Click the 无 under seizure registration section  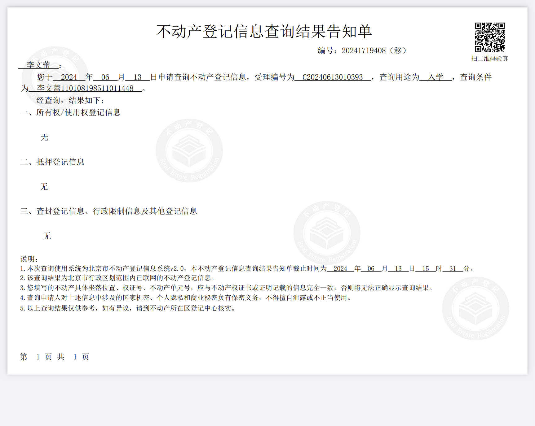[x=47, y=236]
